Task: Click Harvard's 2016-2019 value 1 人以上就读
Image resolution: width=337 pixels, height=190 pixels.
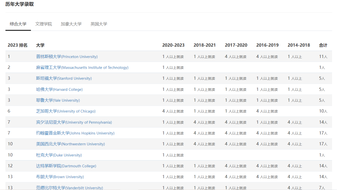Action: [x=267, y=89]
